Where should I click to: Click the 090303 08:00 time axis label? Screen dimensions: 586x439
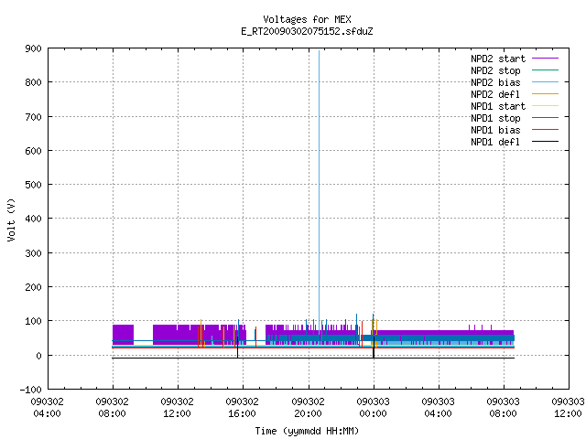tap(503, 408)
